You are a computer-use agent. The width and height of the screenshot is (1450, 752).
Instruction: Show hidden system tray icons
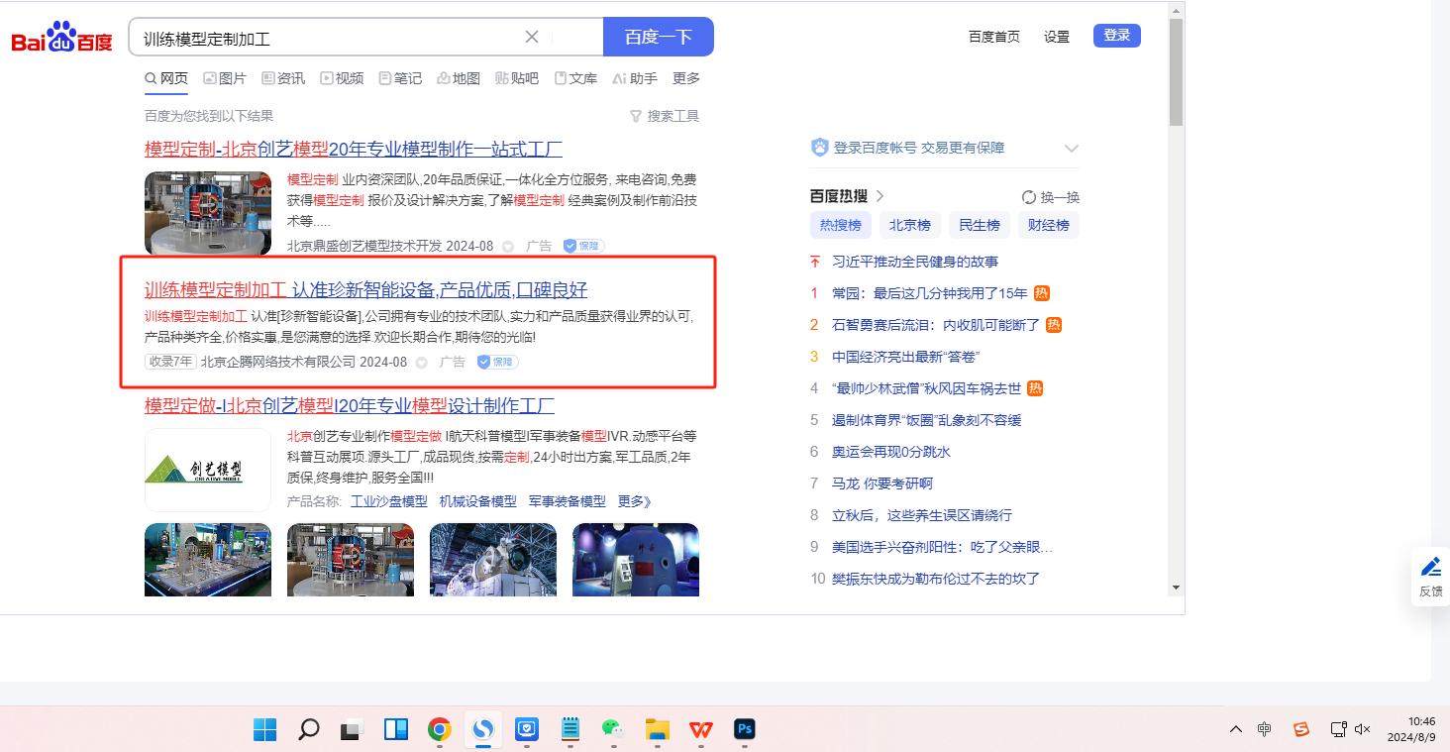(x=1235, y=730)
